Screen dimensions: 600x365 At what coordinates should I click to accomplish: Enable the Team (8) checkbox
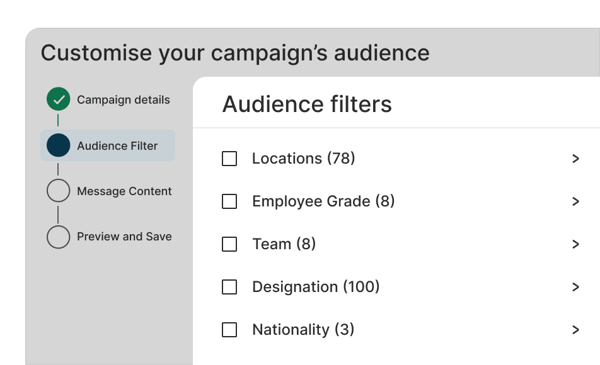point(229,244)
